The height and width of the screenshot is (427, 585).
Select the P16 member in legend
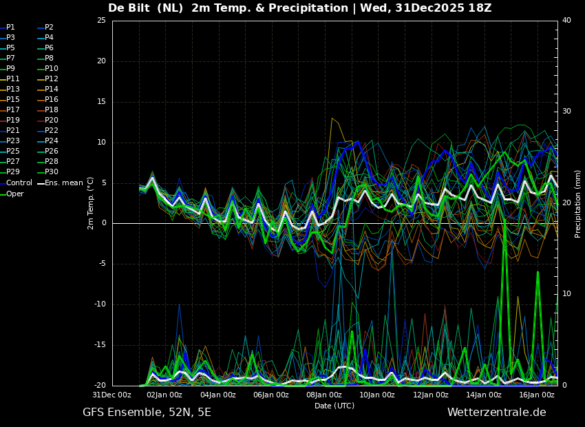pyautogui.click(x=47, y=99)
